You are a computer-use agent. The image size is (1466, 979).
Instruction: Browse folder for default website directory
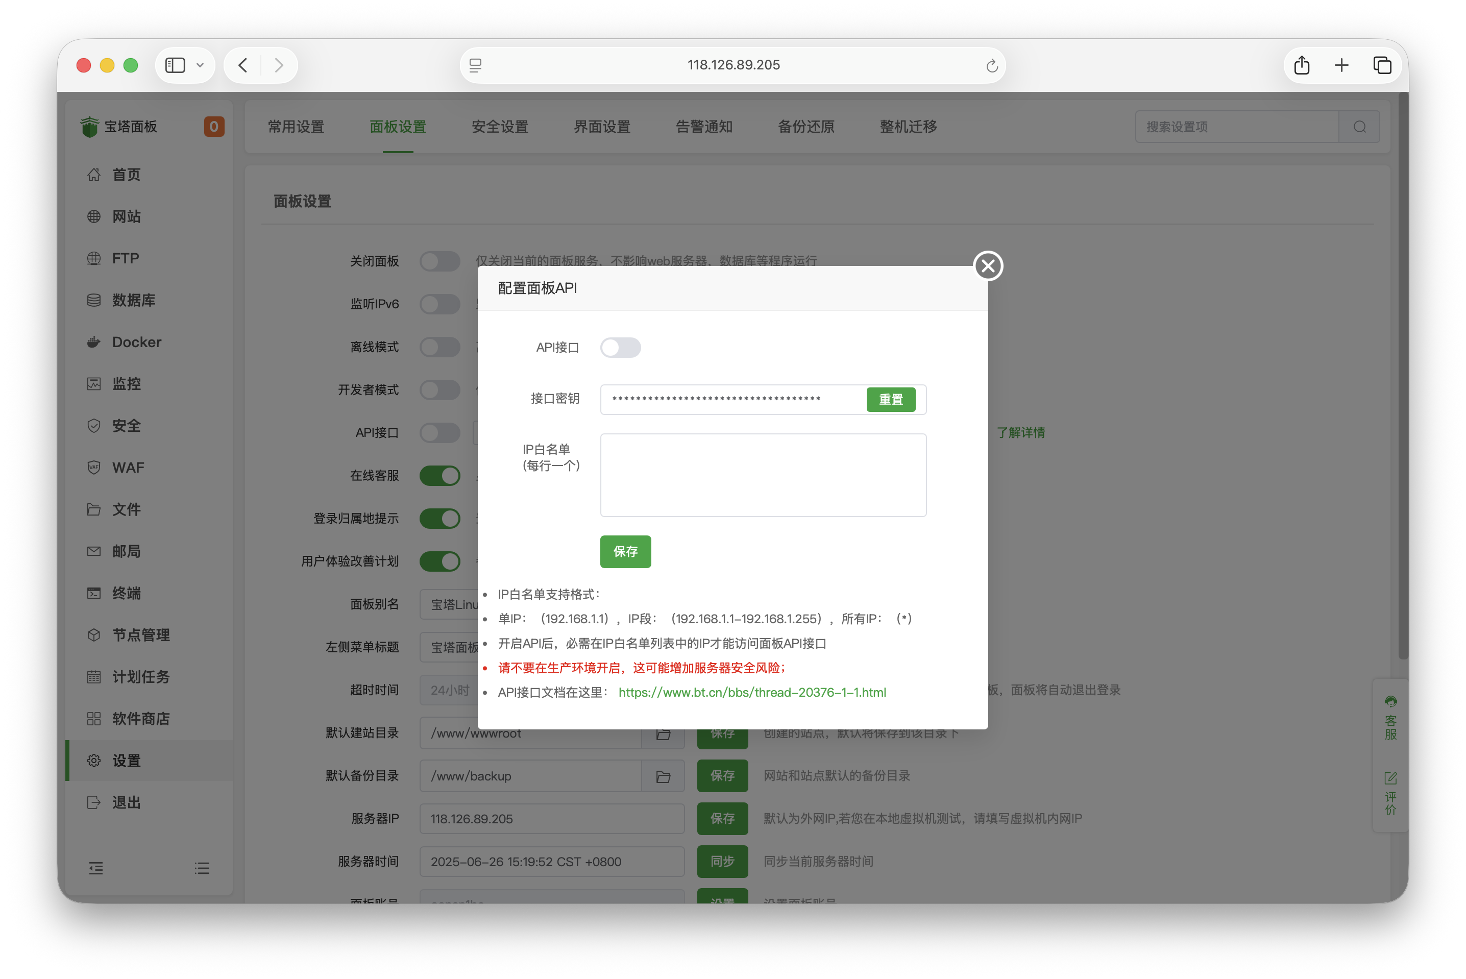tap(663, 733)
